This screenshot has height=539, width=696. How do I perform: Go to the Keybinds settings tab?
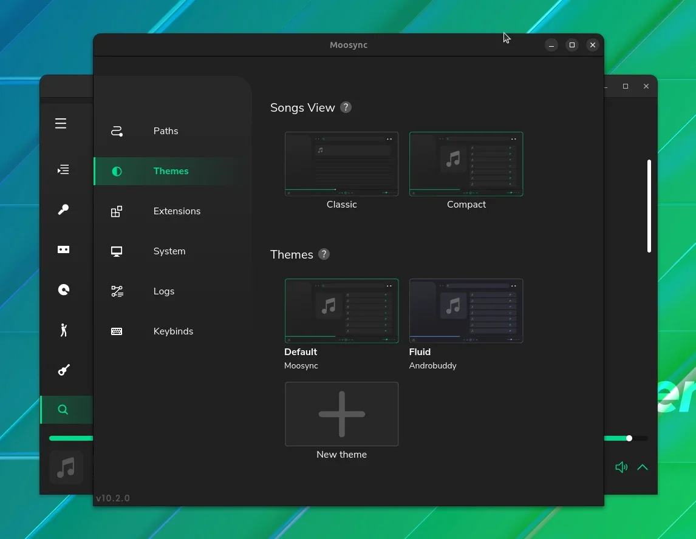click(172, 331)
